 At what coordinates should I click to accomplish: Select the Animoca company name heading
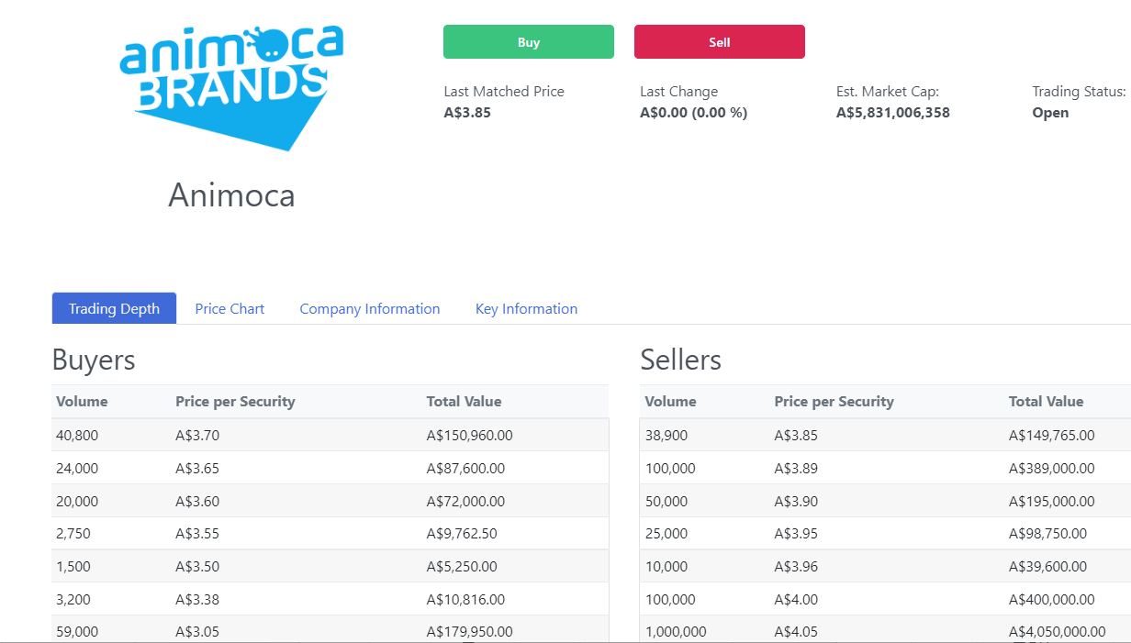tap(231, 195)
